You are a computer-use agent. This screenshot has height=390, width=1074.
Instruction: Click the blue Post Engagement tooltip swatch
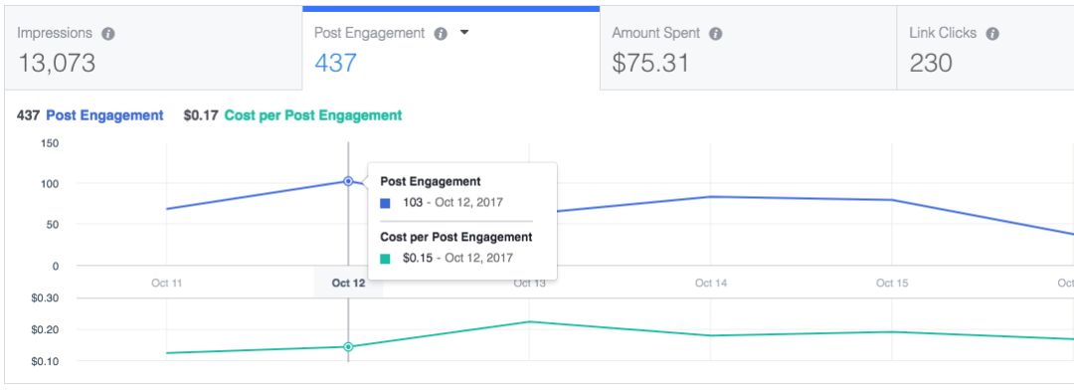[x=385, y=203]
